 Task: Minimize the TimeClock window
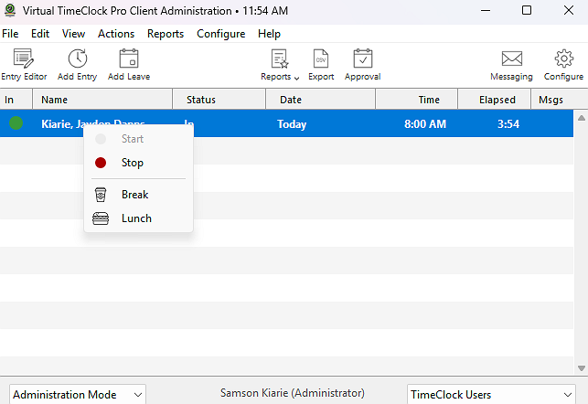[x=486, y=10]
